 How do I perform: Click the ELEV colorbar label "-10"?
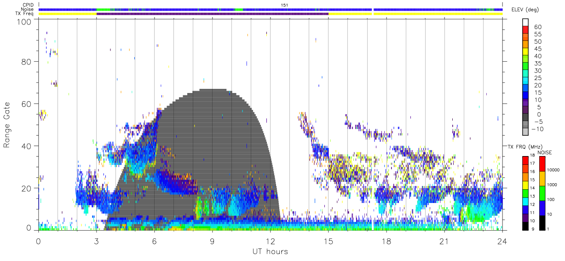tap(536, 129)
